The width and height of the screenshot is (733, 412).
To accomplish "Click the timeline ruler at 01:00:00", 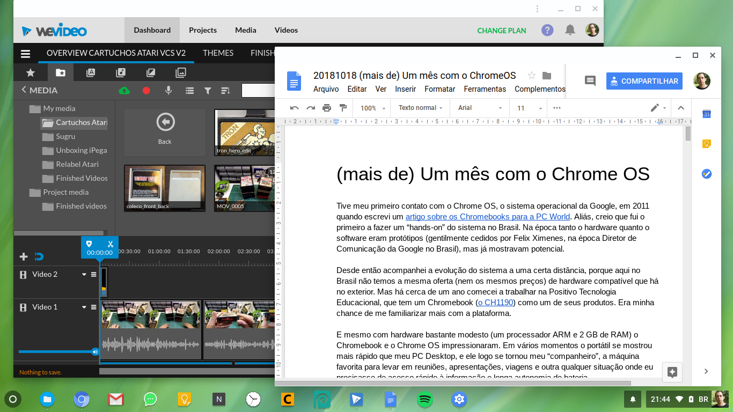I will tap(159, 251).
